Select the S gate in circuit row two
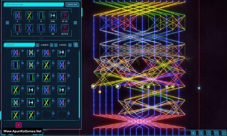The width and height of the screenshot is (227, 136). coord(16,65)
